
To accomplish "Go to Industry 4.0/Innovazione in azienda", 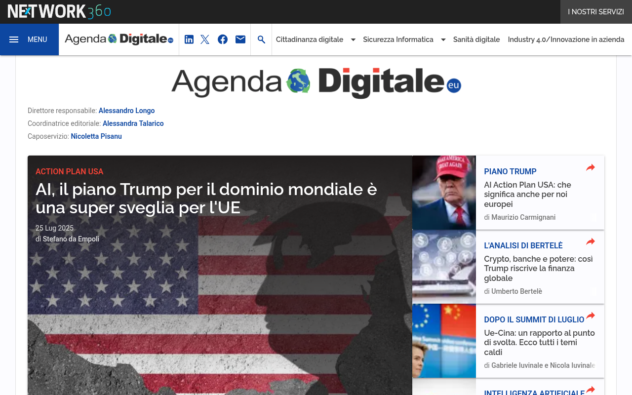I will click(x=566, y=39).
